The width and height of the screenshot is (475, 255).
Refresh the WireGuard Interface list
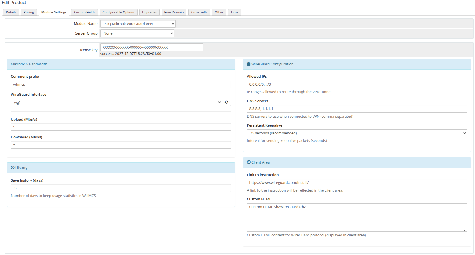click(226, 102)
